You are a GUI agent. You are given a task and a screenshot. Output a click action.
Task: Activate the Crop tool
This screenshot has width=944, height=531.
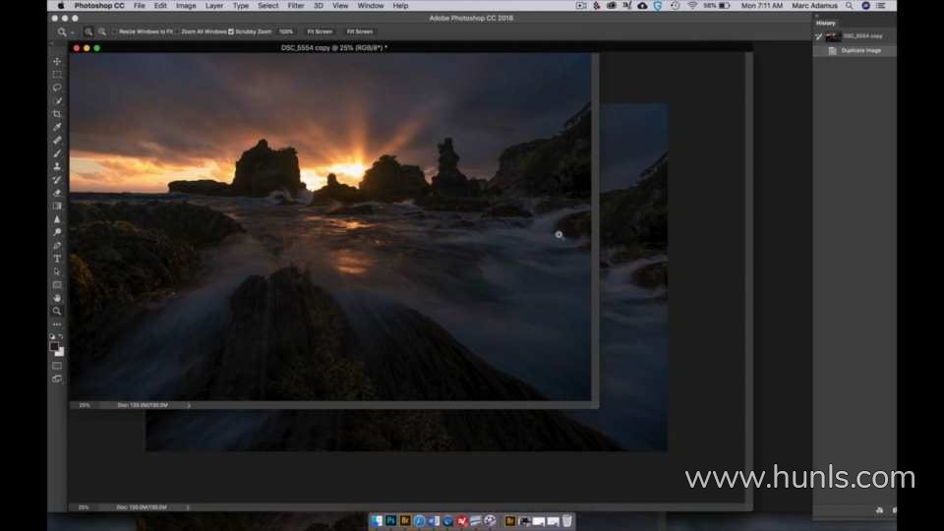click(57, 114)
